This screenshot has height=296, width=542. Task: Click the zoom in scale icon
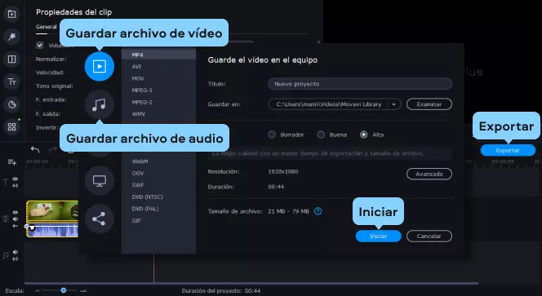pos(83,291)
